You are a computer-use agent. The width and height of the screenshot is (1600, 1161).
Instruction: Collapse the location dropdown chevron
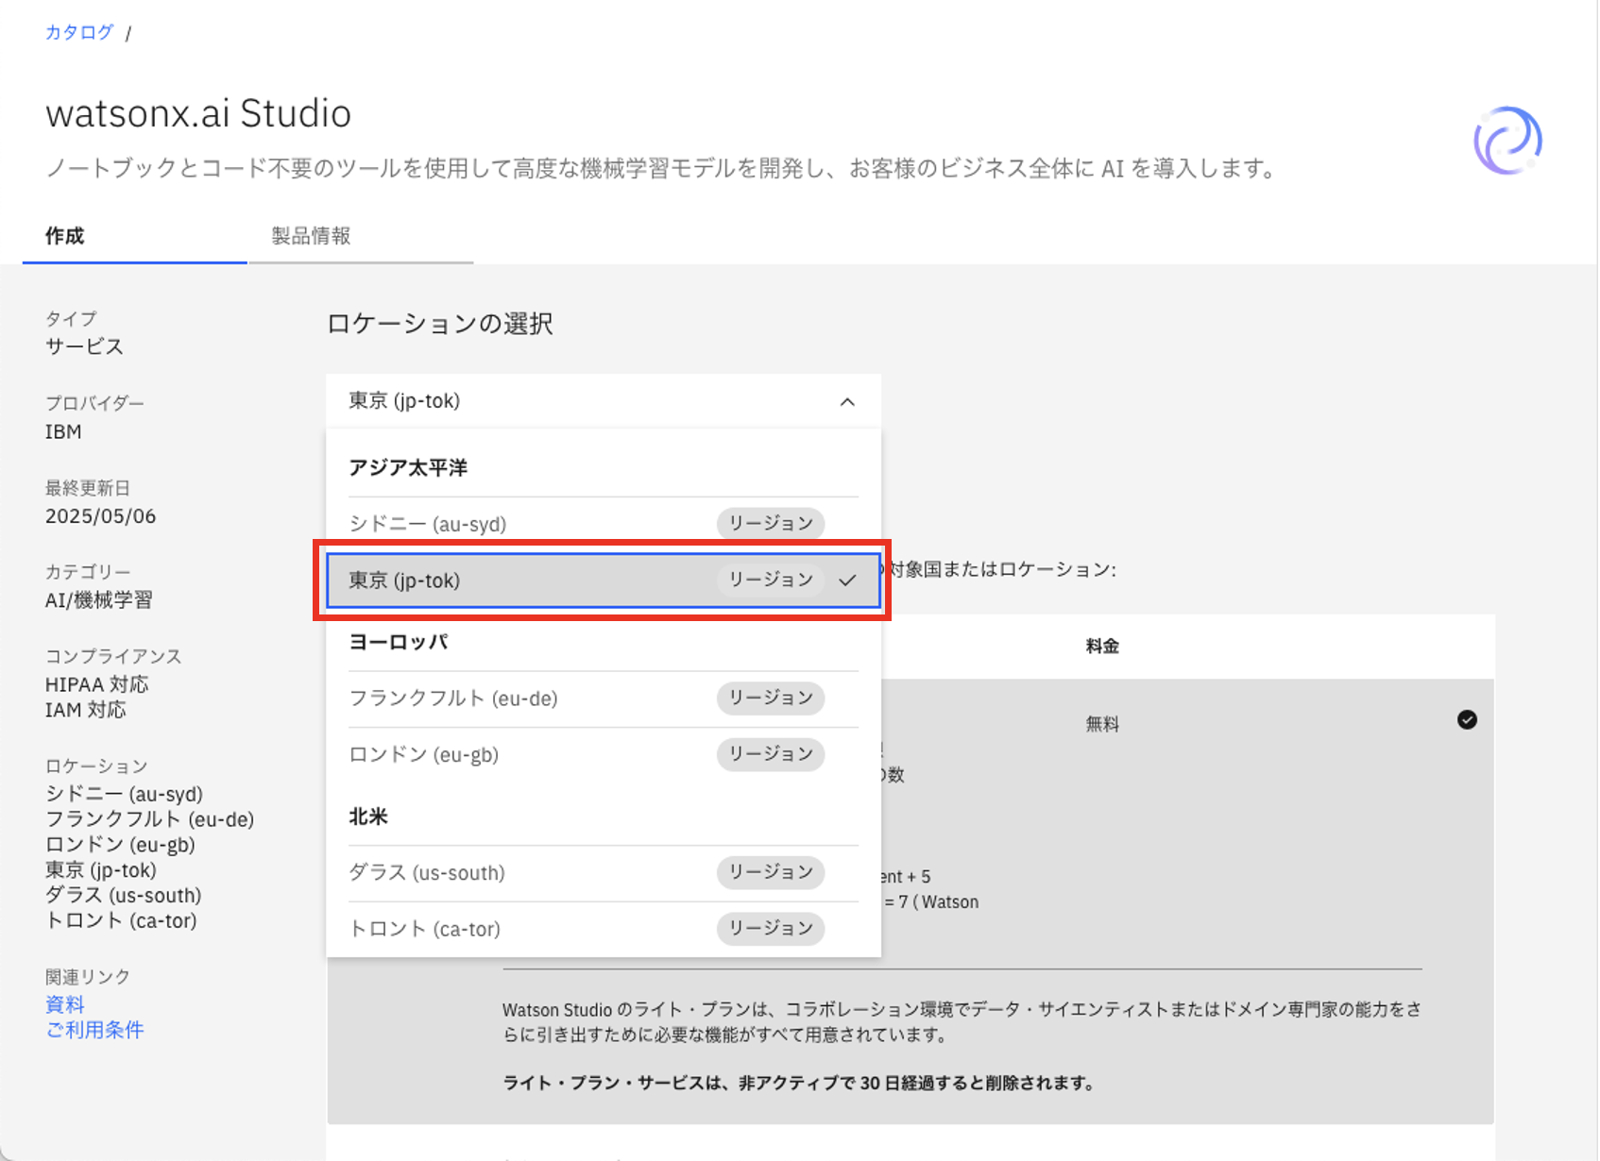(x=847, y=402)
